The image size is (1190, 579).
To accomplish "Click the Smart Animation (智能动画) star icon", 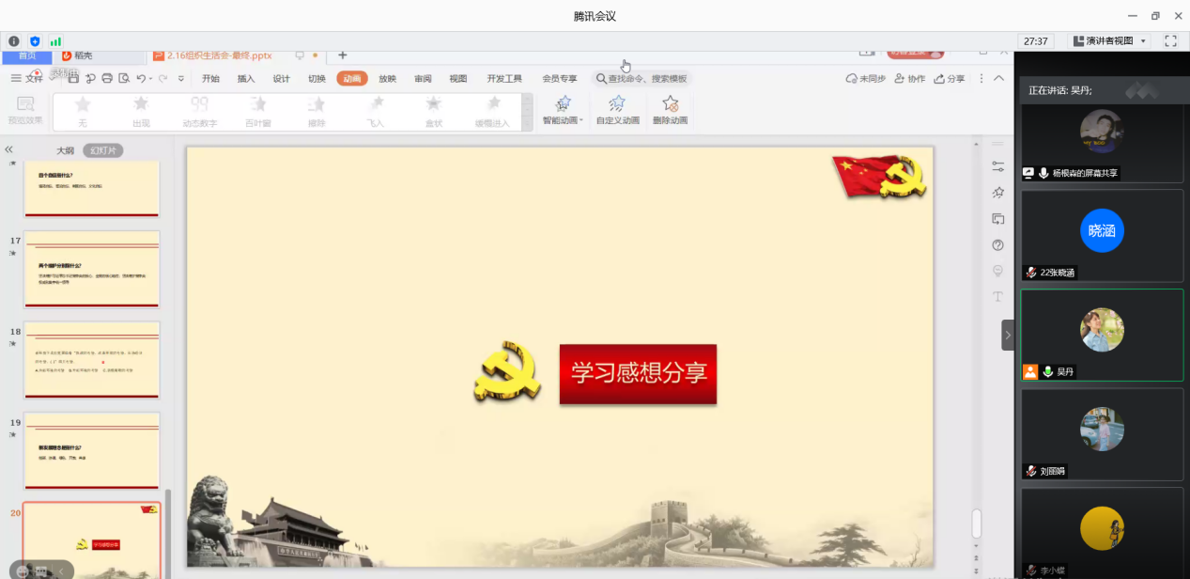I will [563, 103].
